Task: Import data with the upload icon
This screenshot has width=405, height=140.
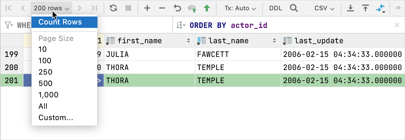Action: [x=365, y=8]
